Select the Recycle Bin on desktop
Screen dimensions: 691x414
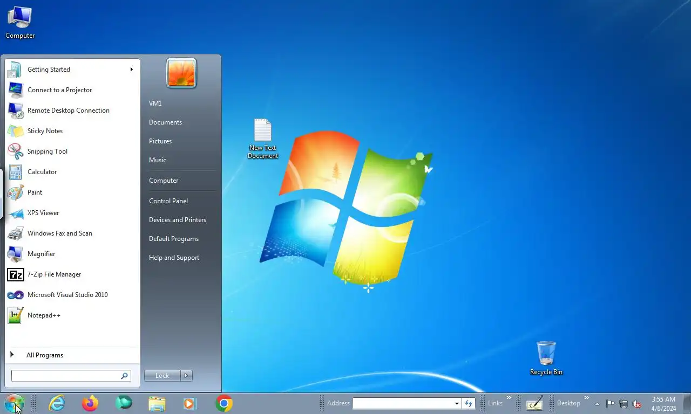(x=546, y=358)
